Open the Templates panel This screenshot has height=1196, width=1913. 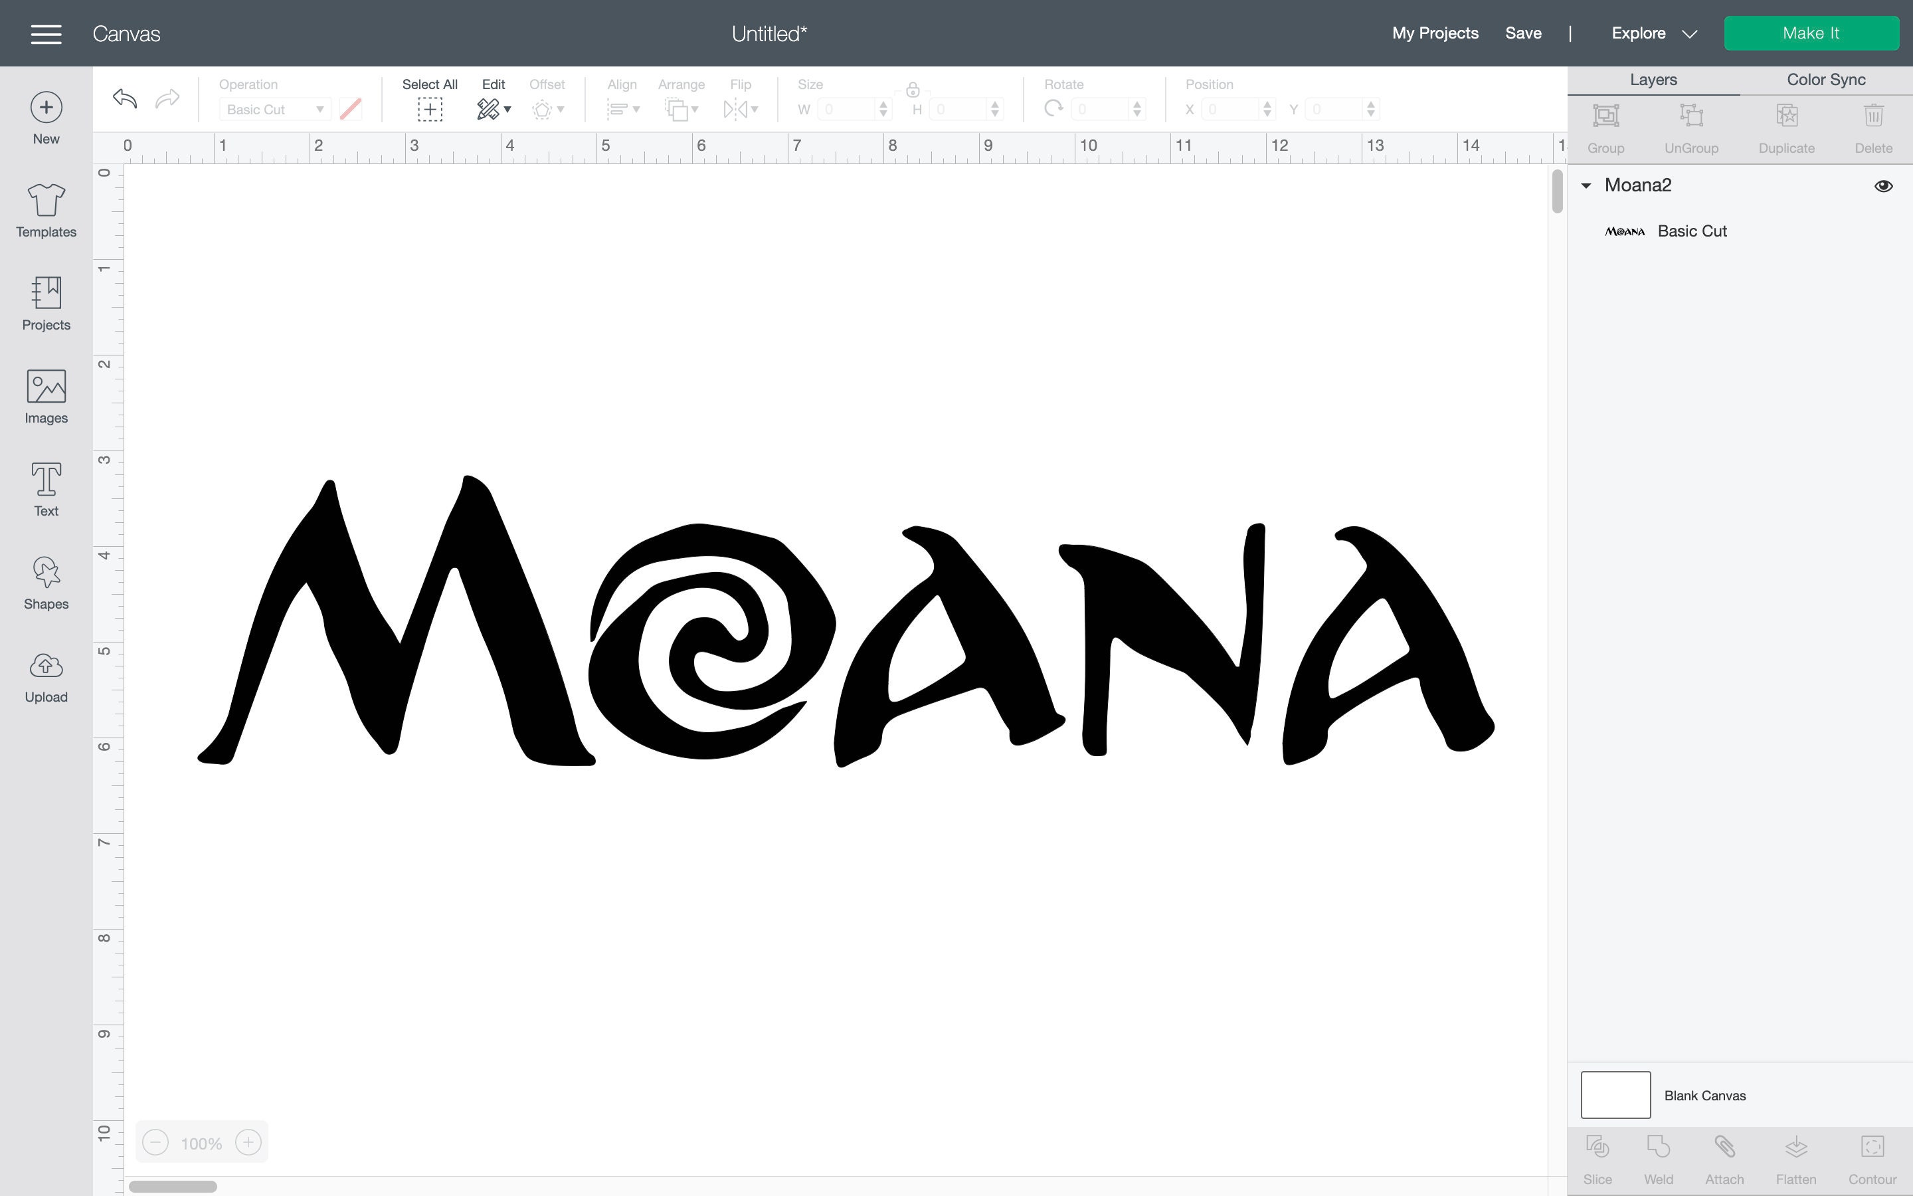(x=45, y=211)
